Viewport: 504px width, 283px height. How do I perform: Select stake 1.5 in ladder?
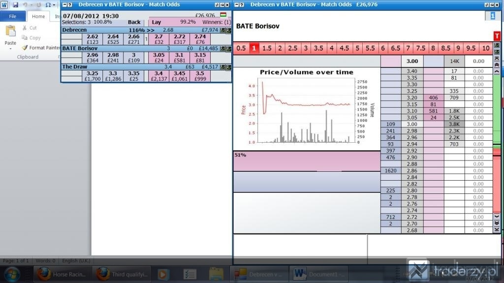coord(267,48)
